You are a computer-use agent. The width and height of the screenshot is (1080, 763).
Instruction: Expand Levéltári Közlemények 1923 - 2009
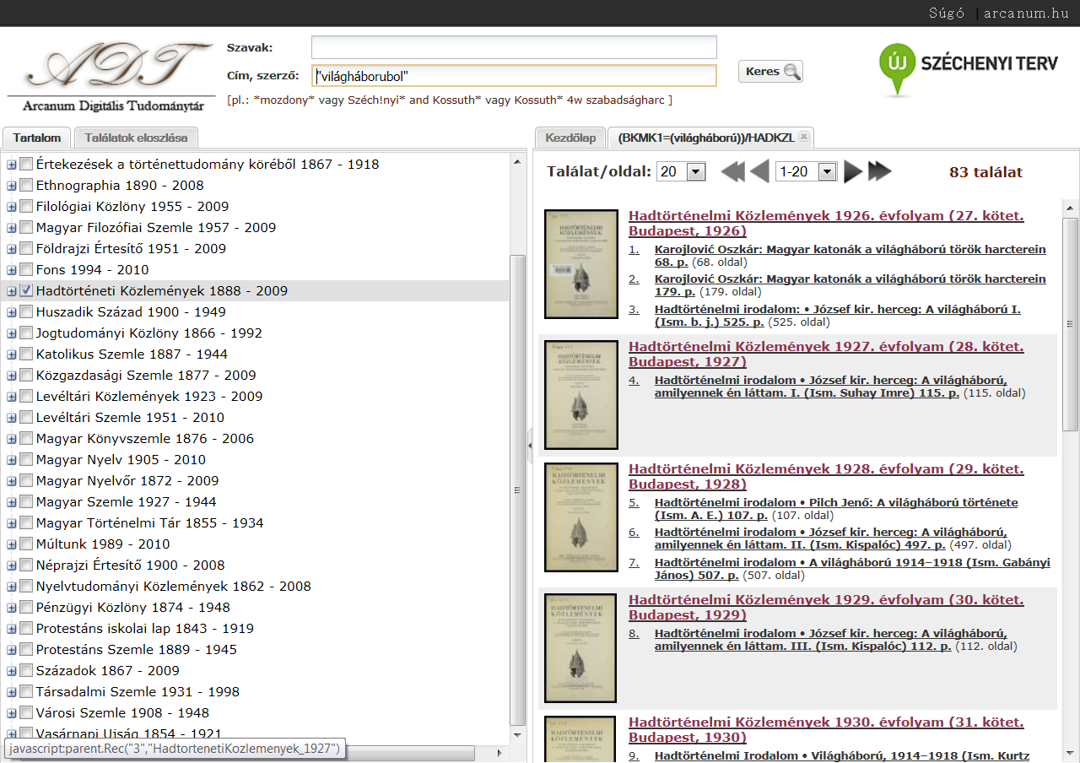point(12,397)
